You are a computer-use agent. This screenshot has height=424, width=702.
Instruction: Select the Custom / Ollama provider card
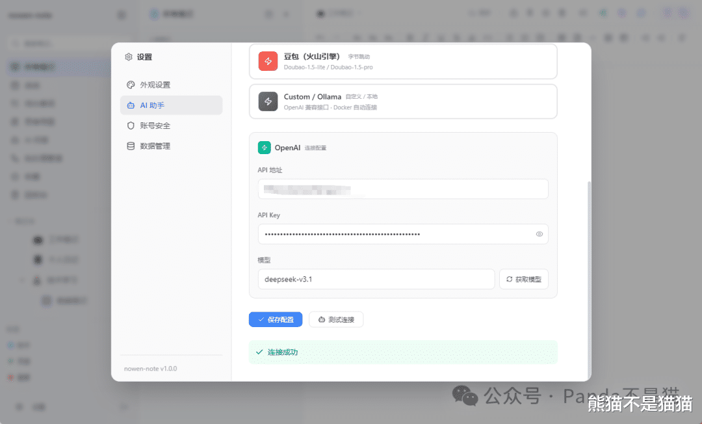[x=403, y=101]
